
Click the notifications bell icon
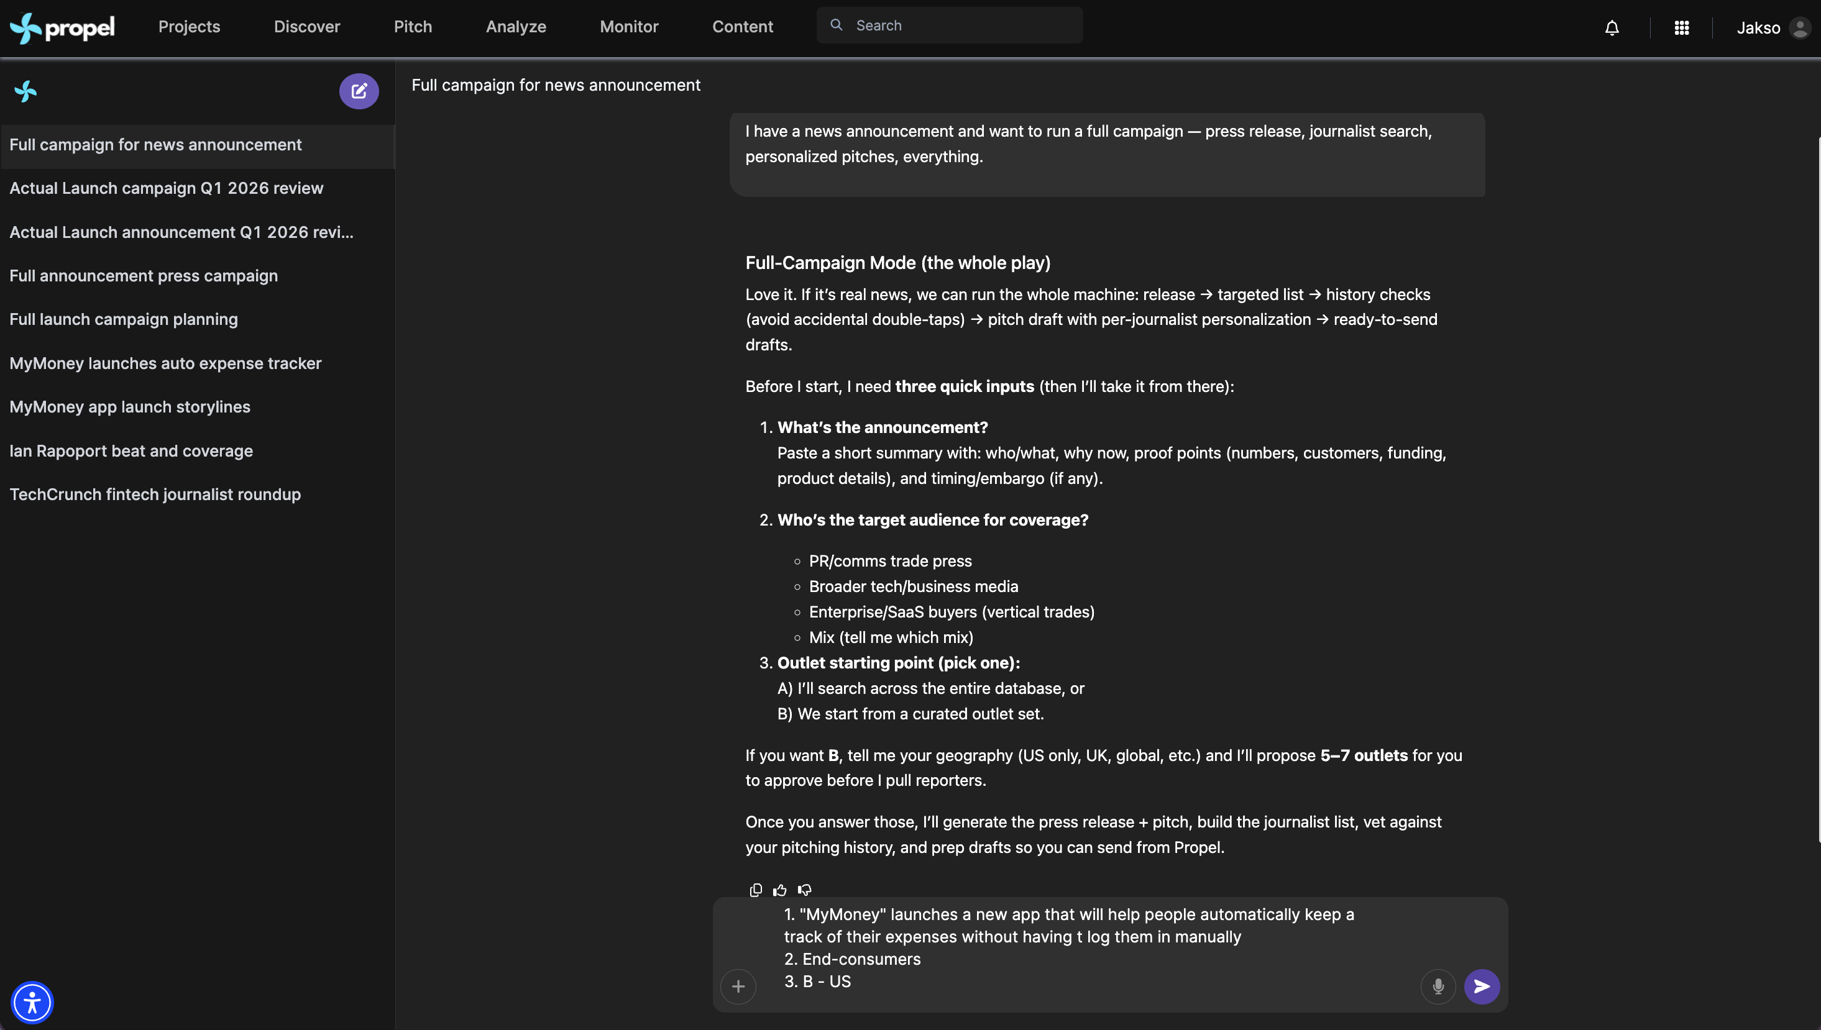[x=1612, y=27]
